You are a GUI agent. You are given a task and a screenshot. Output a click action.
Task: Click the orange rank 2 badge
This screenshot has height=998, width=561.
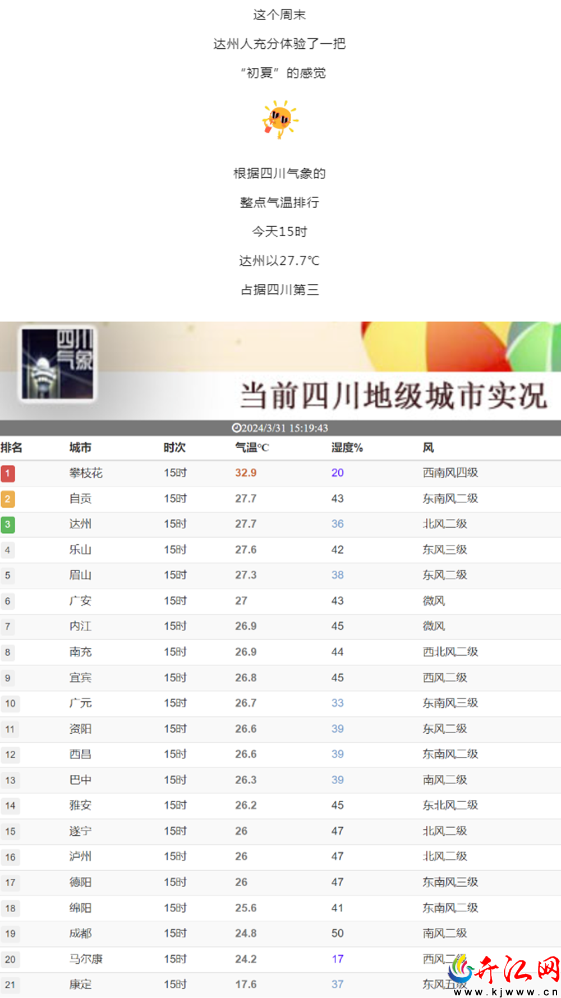coord(8,499)
